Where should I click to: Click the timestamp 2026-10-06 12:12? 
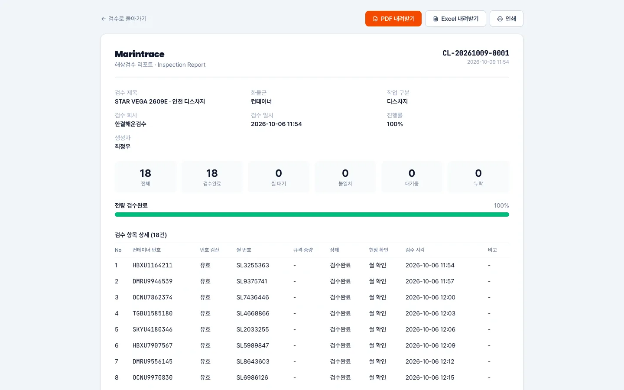click(430, 361)
